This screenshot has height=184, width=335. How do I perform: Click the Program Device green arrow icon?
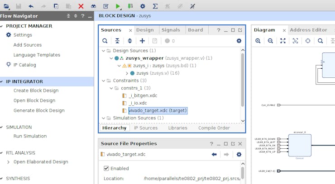[x=130, y=6]
